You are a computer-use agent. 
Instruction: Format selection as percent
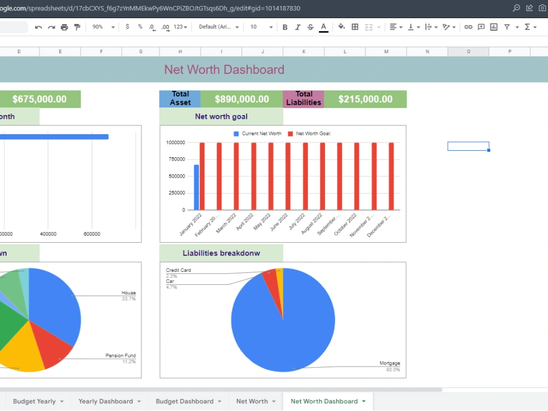point(140,26)
